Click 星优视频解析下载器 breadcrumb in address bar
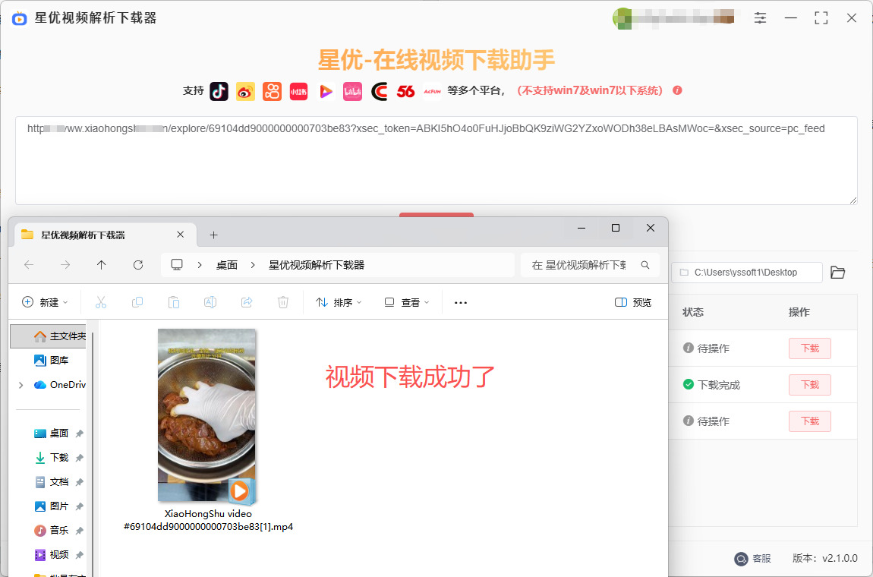Screen dimensions: 873x577 coord(317,265)
